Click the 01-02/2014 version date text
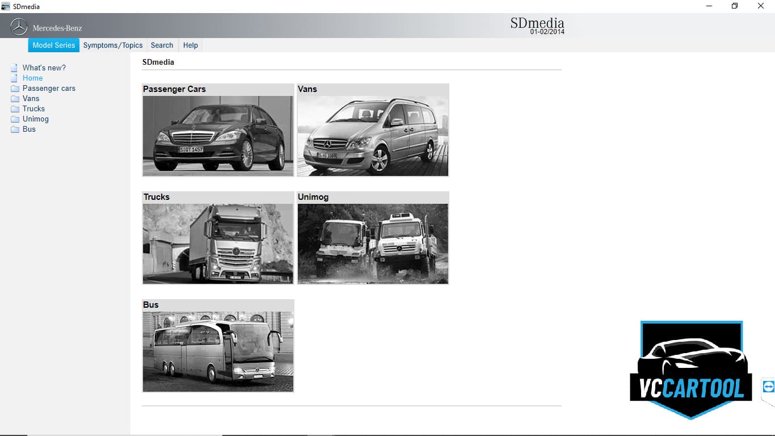The image size is (775, 436). [x=547, y=32]
